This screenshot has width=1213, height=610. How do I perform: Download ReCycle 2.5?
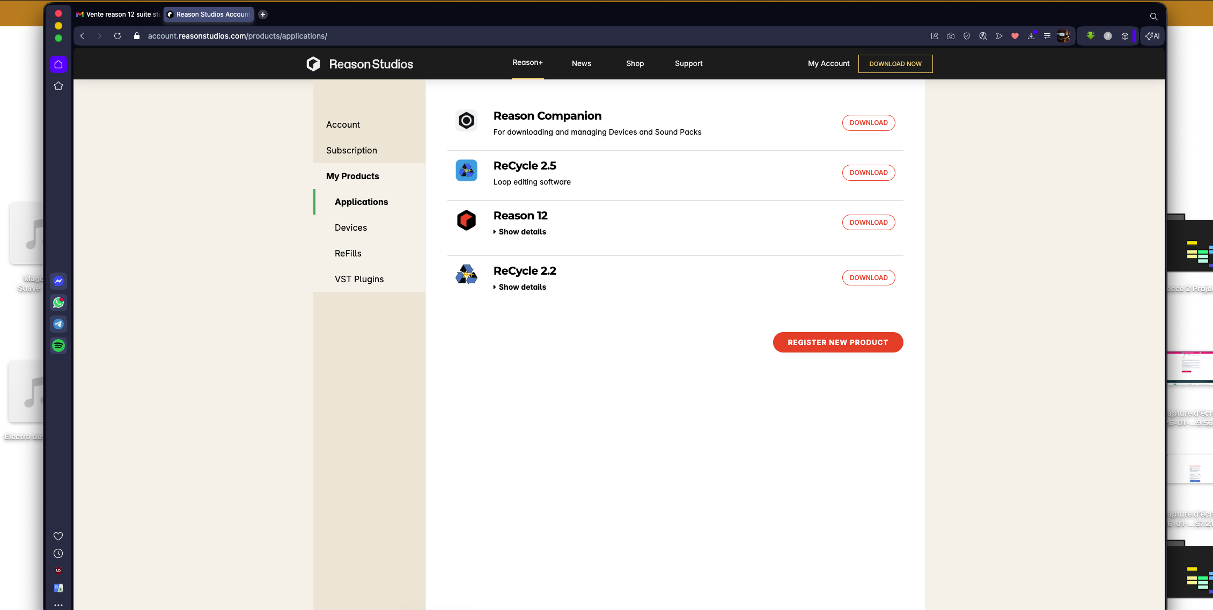click(x=868, y=173)
